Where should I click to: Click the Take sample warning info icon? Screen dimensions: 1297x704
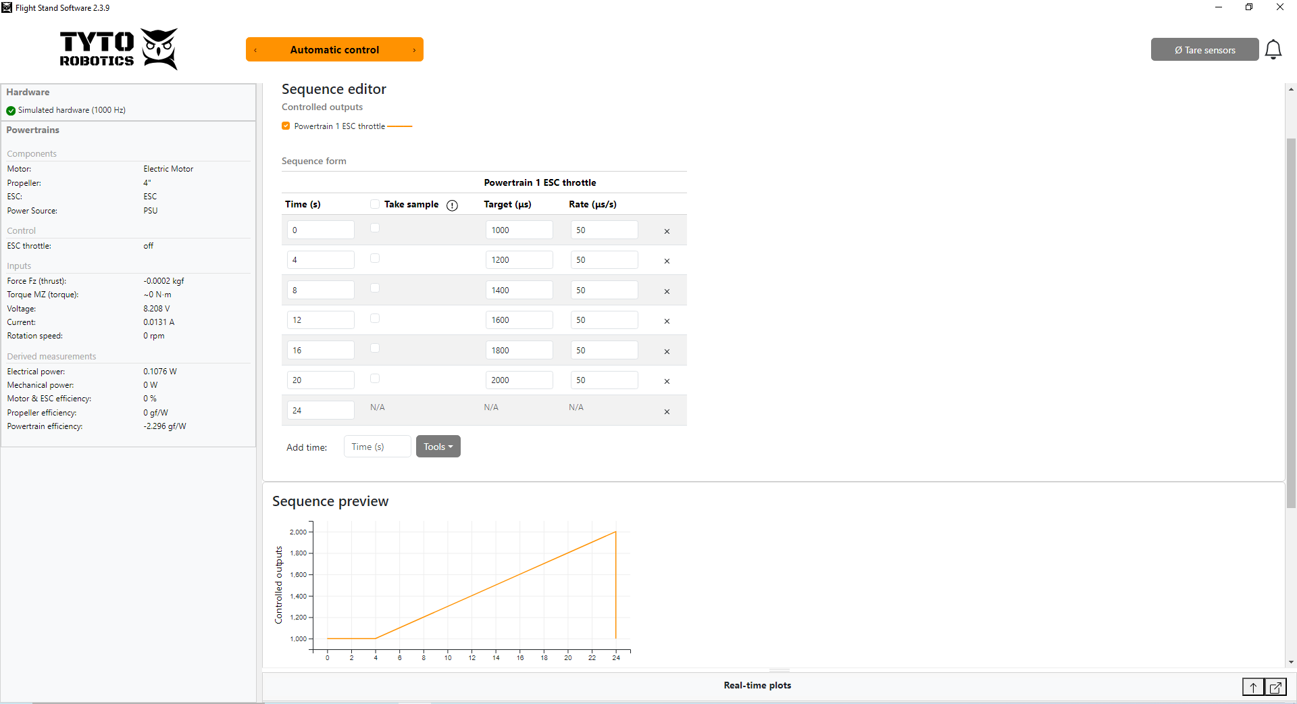(452, 205)
